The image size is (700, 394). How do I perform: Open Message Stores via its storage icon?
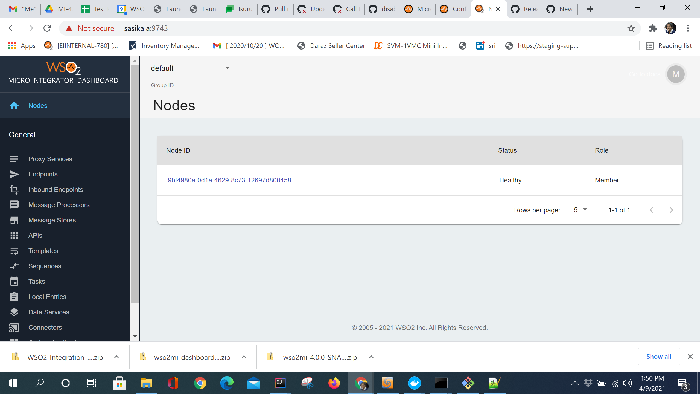(14, 220)
